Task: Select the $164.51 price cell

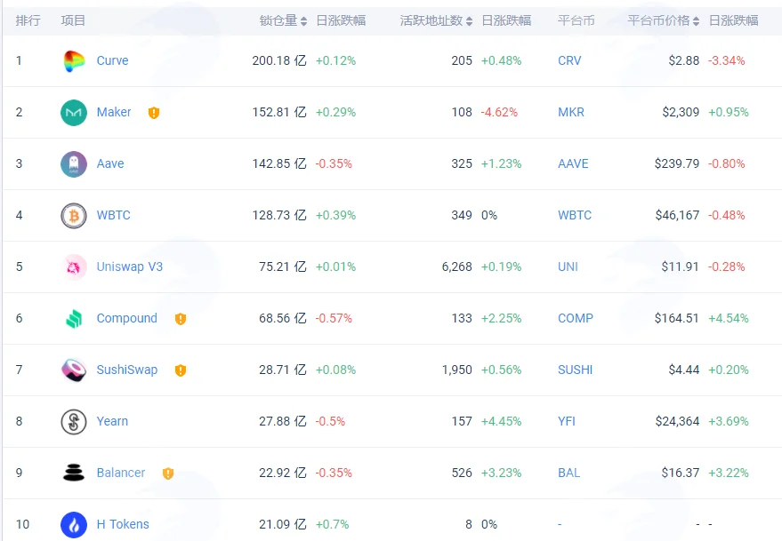Action: (677, 318)
